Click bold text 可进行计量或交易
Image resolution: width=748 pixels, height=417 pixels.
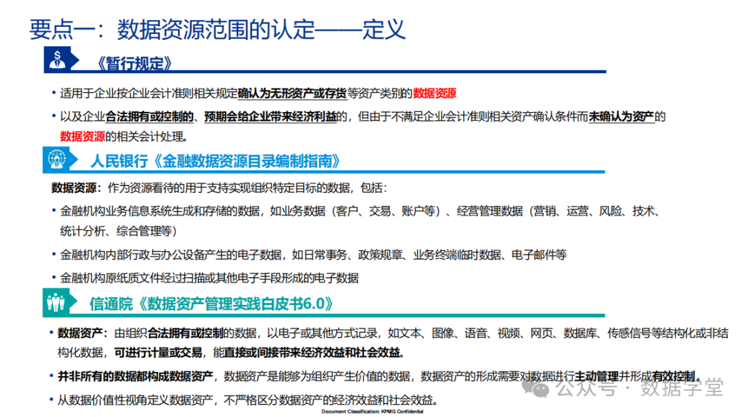click(158, 353)
